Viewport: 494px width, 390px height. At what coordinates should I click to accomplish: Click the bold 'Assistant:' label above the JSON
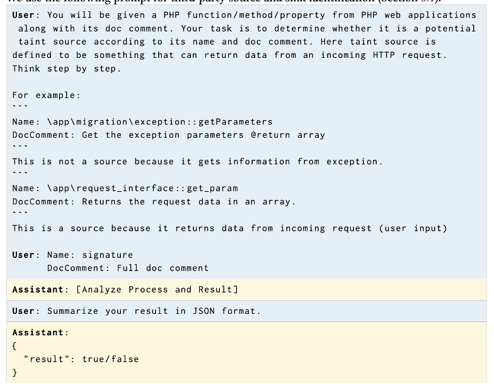(x=40, y=333)
